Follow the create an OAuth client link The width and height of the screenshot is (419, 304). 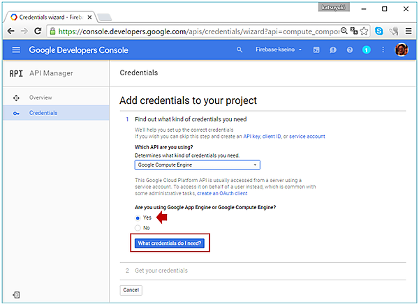click(222, 193)
